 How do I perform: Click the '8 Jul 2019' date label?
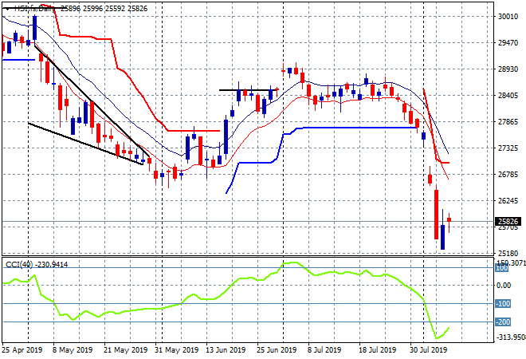click(324, 350)
